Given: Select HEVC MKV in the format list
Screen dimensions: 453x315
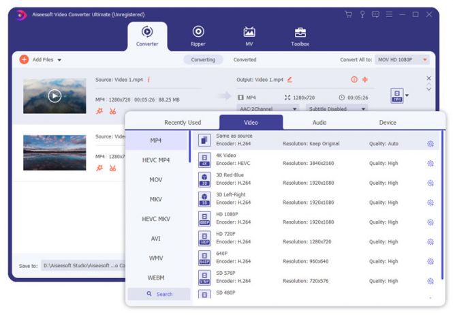Looking at the screenshot, I should 156,219.
